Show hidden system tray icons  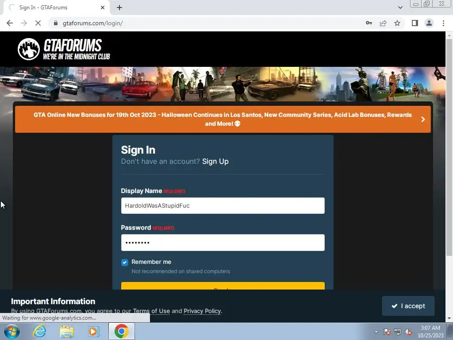click(x=376, y=332)
